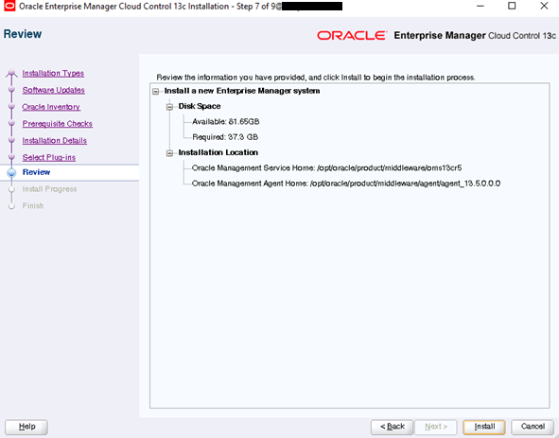Collapse the Installation Location tree node
This screenshot has width=559, height=438.
pos(169,153)
